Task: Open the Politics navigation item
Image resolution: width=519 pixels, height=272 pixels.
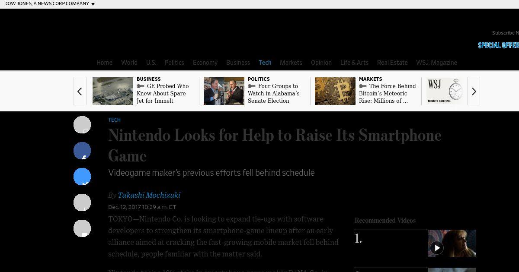Action: pos(174,63)
